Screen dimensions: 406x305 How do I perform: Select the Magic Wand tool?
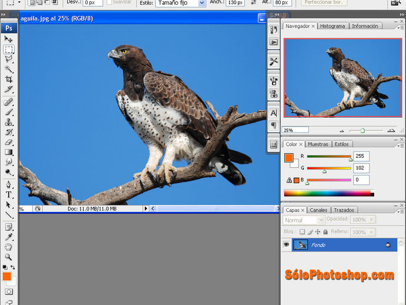coord(9,69)
